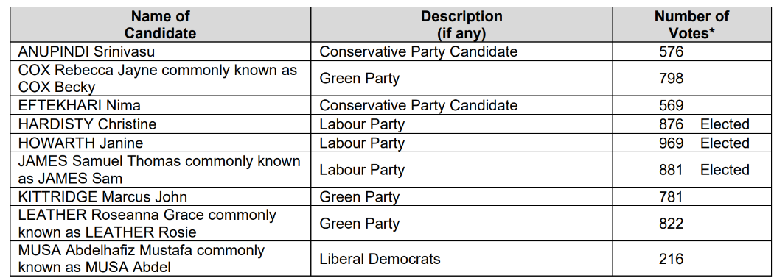The width and height of the screenshot is (774, 278).
Task: Select vote count 216 for Musa
Action: tap(672, 258)
